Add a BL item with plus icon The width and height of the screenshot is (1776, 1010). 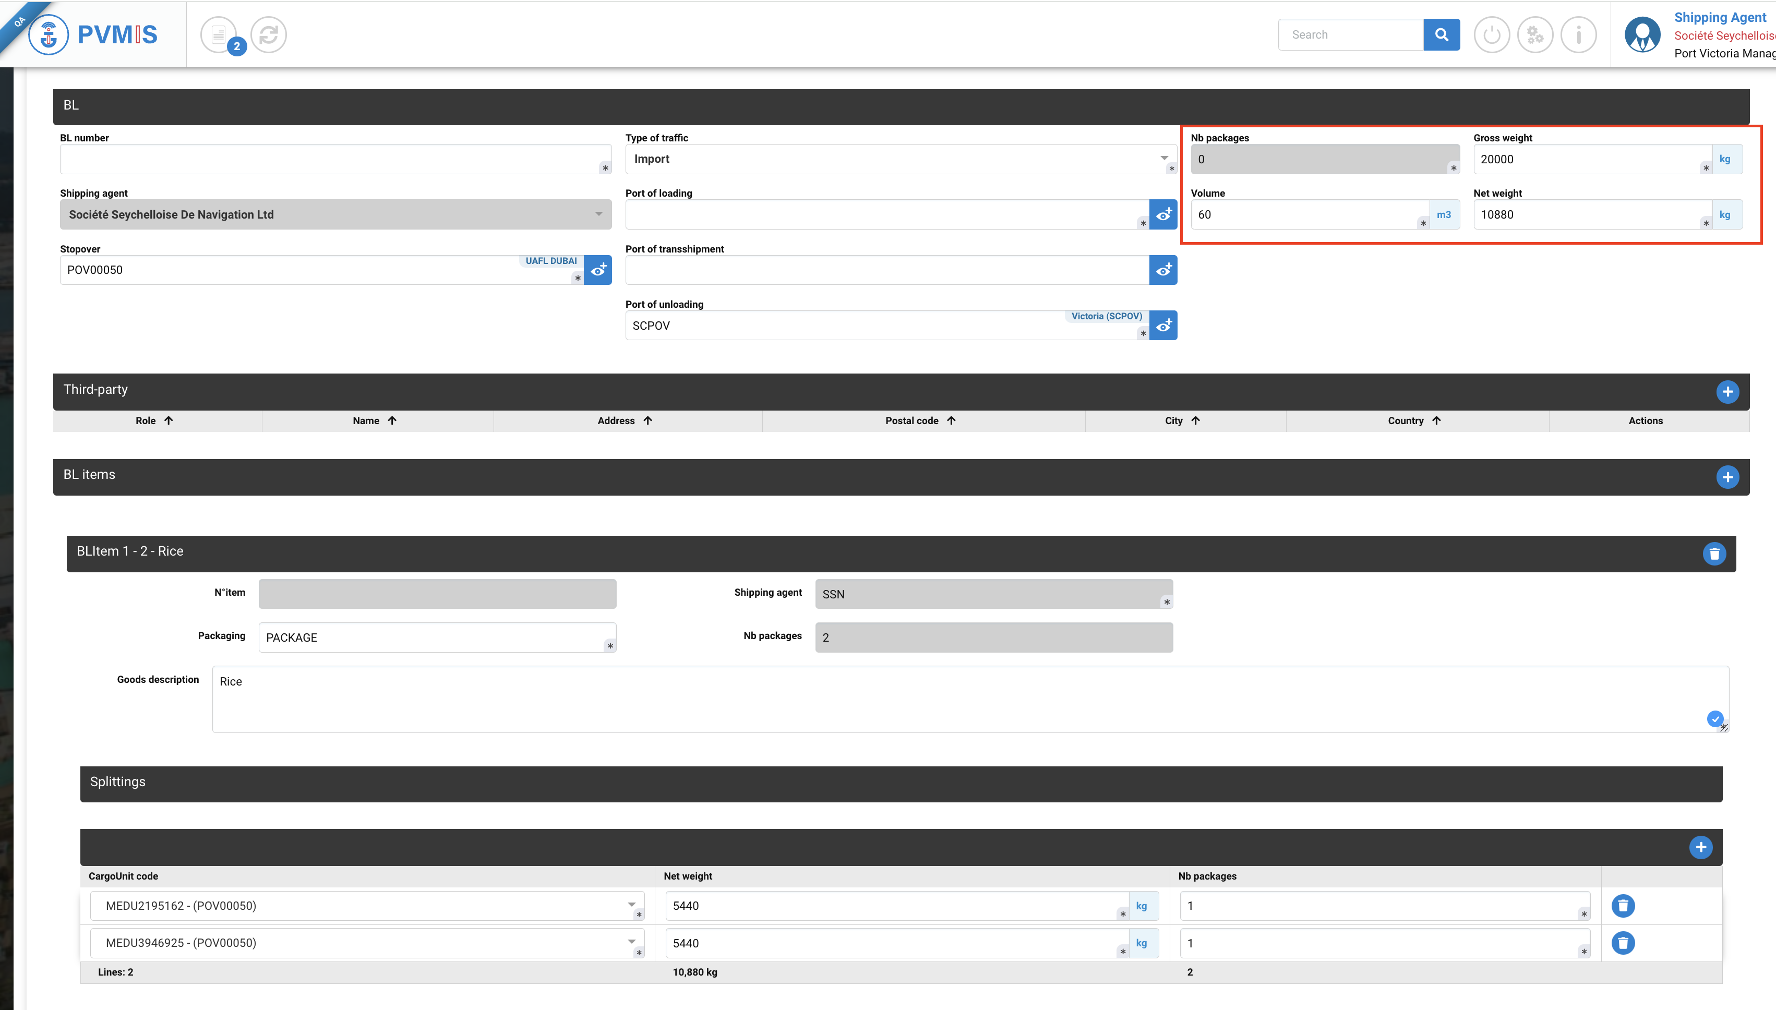tap(1727, 477)
